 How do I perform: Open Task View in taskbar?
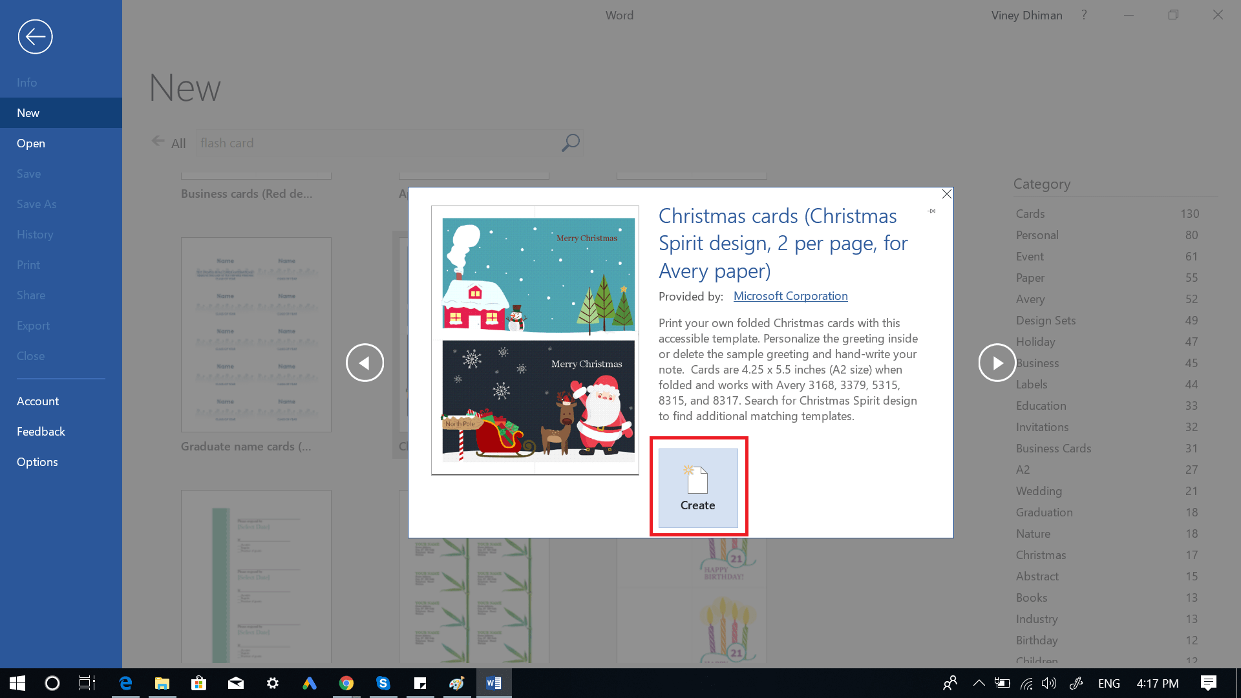(87, 683)
